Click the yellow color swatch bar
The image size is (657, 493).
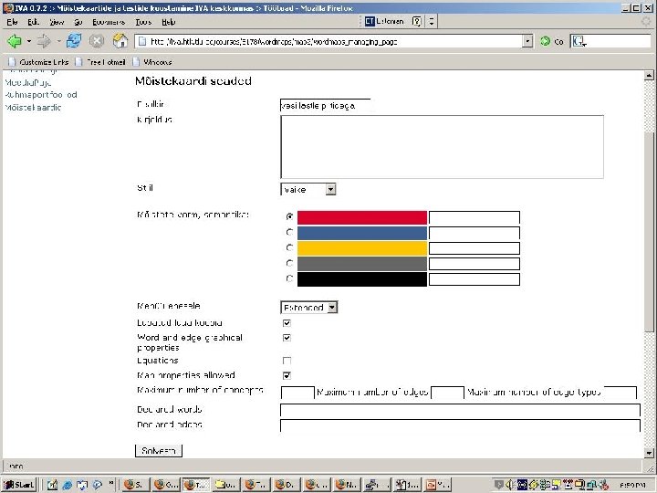(362, 248)
